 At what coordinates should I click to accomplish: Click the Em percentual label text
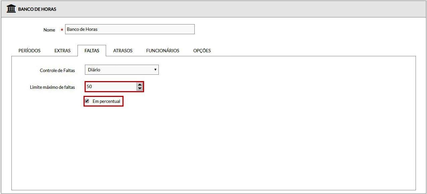tap(106, 101)
